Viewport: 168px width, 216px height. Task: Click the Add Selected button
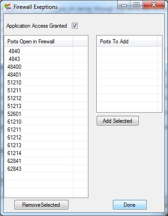pos(118,121)
